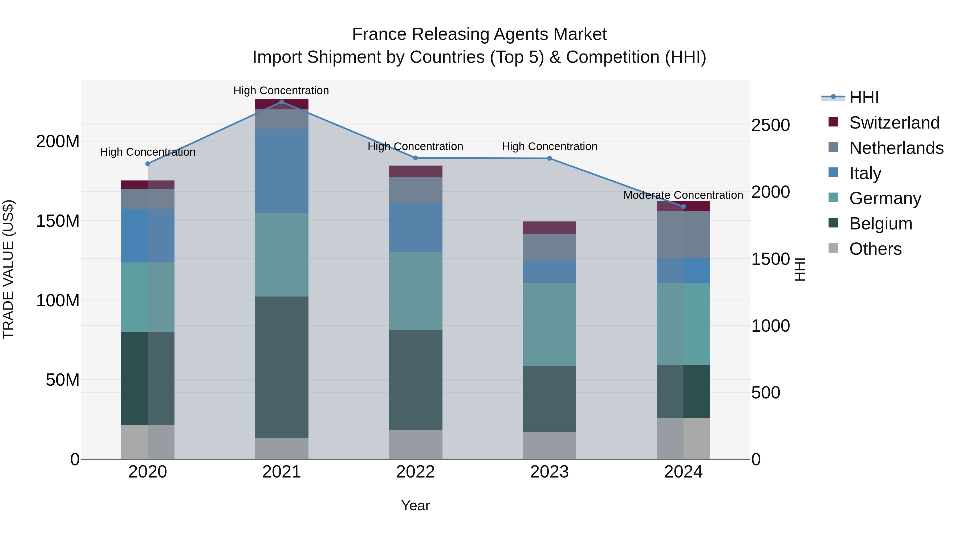
Task: Toggle Belgium series in legend
Action: coord(870,224)
